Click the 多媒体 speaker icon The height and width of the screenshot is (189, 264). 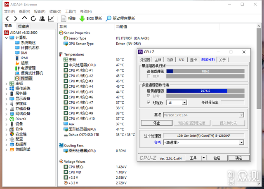[x=12, y=104]
